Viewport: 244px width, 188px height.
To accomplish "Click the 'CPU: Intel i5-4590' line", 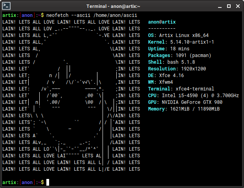I will (193, 96).
